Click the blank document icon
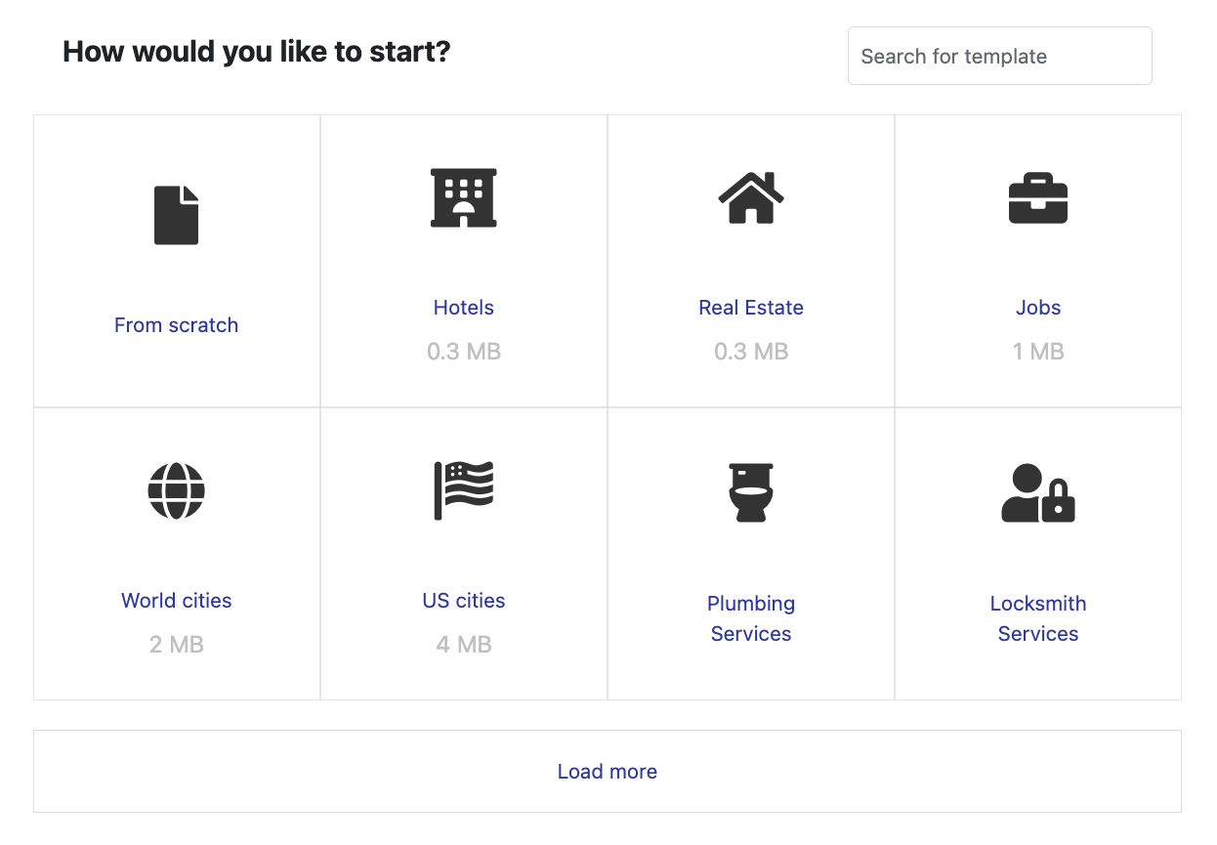Image resolution: width=1217 pixels, height=845 pixels. (x=177, y=215)
